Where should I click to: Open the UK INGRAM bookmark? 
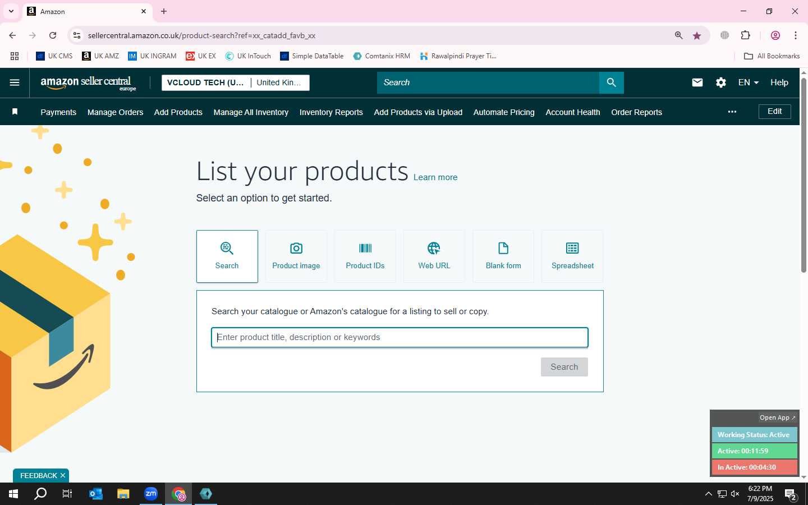[x=152, y=56]
